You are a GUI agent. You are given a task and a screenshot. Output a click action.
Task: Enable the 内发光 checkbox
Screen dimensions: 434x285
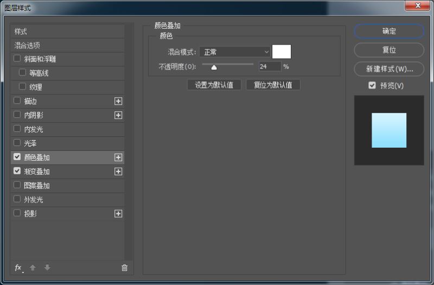click(17, 129)
